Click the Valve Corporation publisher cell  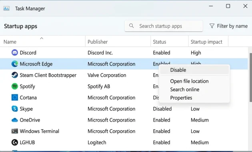coord(107,75)
